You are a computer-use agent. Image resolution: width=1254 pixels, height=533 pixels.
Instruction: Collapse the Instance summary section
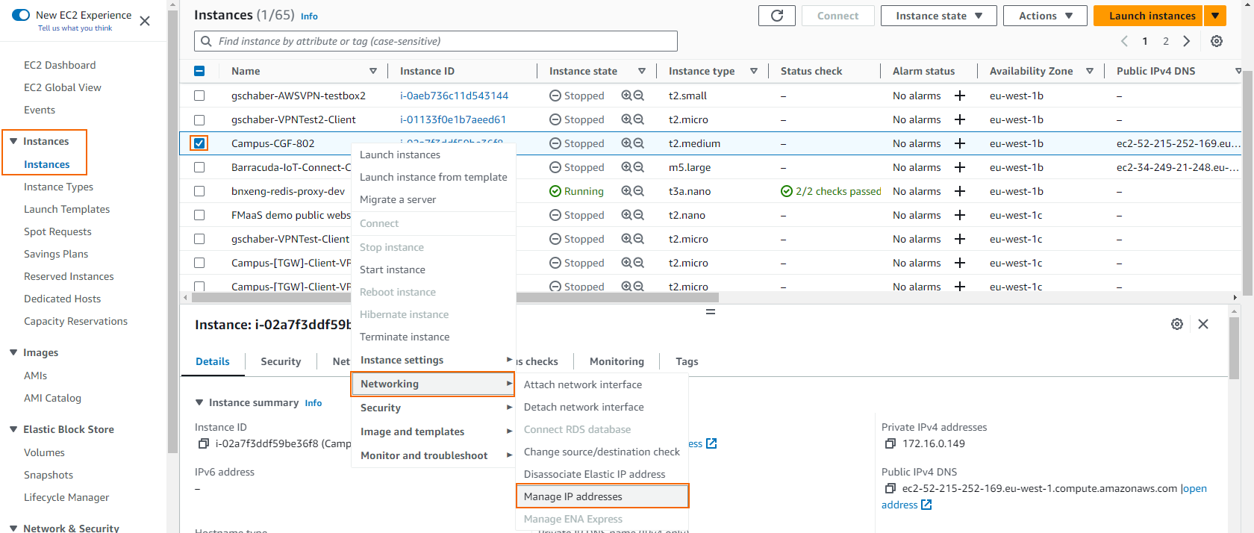[199, 402]
